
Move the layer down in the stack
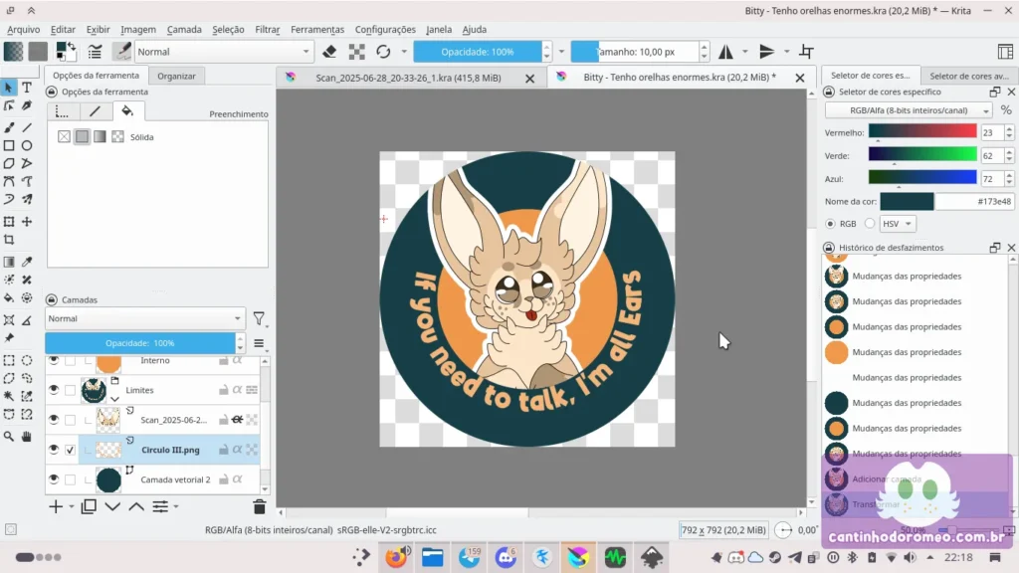pyautogui.click(x=112, y=506)
